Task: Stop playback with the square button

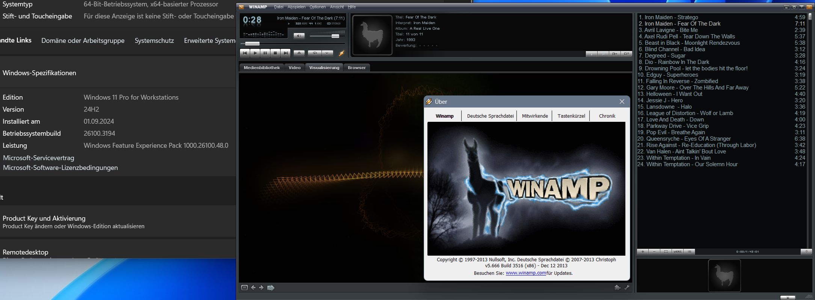Action: tap(275, 53)
